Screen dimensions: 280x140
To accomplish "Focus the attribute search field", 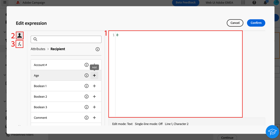I will (66, 39).
